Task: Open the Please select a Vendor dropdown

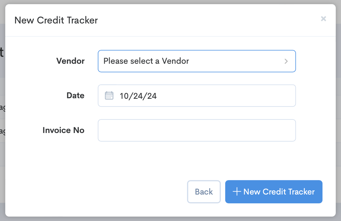Action: click(197, 61)
